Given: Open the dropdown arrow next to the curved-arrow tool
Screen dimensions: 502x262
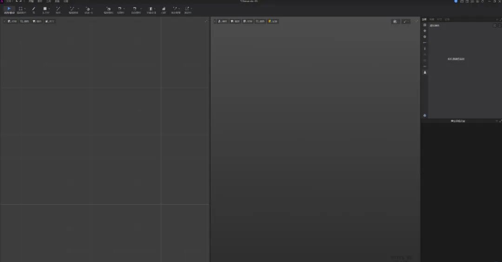Looking at the screenshot, I should [x=124, y=9].
